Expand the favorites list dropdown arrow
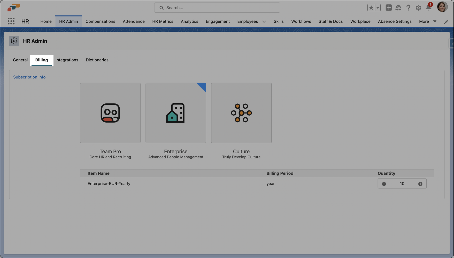Viewport: 454px width, 258px height. tap(378, 8)
